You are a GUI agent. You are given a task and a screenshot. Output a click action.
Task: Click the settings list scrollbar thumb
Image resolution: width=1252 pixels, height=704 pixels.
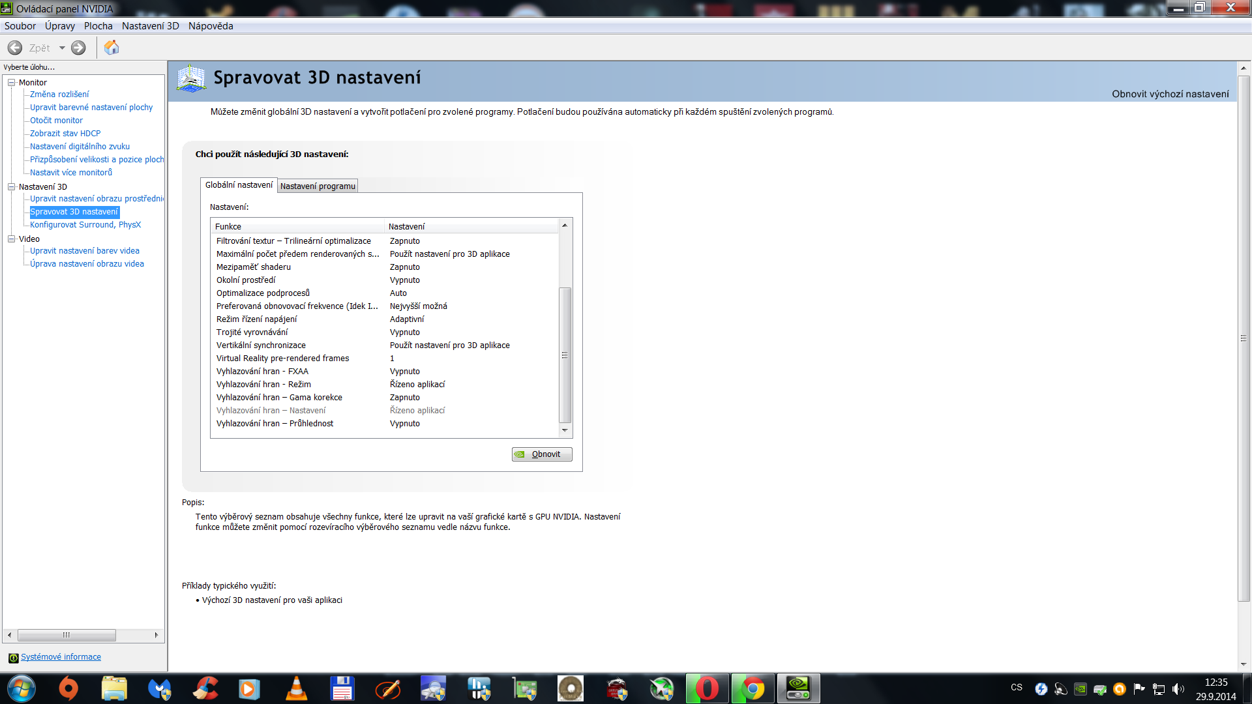click(x=565, y=355)
